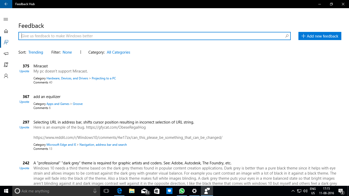Open the Windows Start button
This screenshot has width=349, height=196.
6,191
